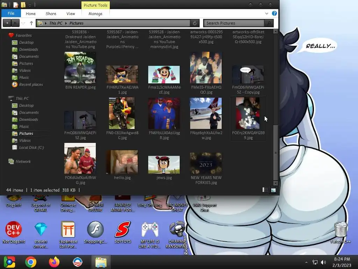Click This PC in the address bar path
The height and width of the screenshot is (269, 358).
(x=56, y=23)
